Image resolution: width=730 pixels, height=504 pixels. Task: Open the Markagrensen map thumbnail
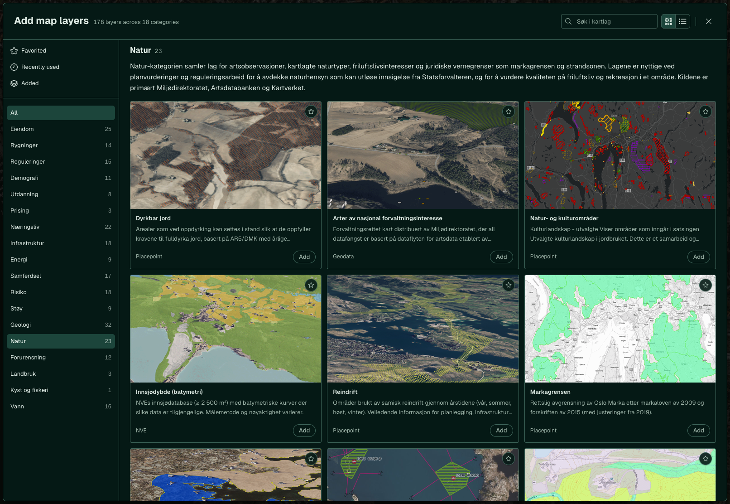(620, 329)
